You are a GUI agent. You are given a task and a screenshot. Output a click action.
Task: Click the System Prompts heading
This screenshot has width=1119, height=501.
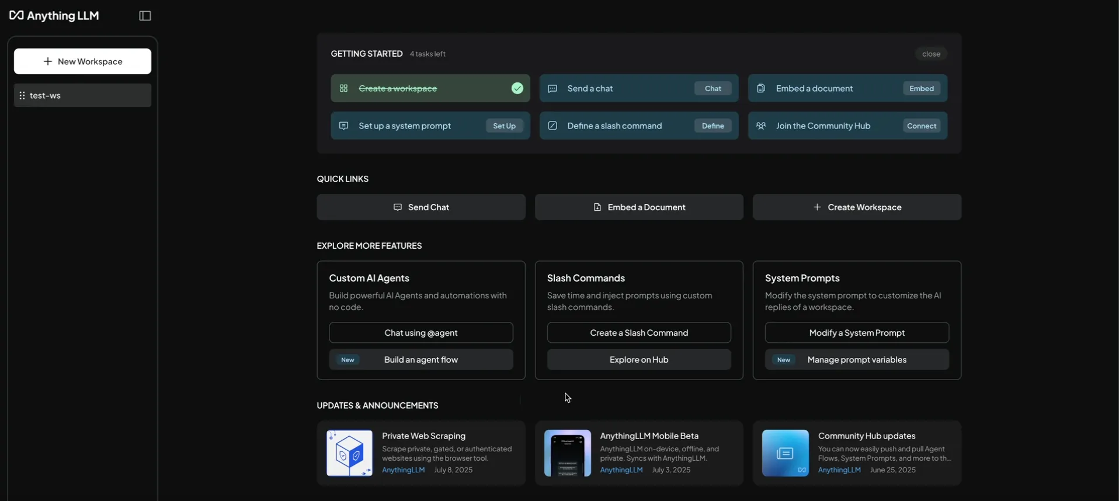(802, 278)
